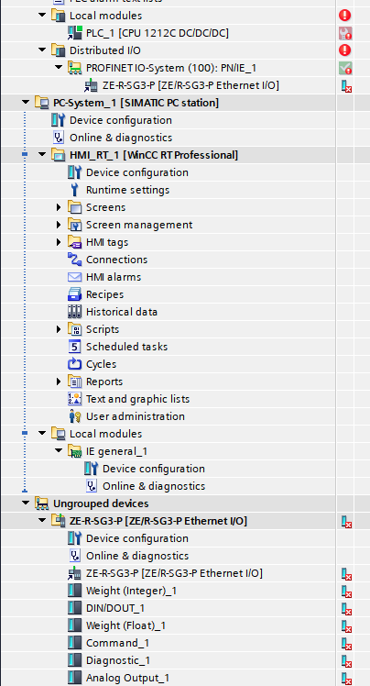Screen dimensions: 370x686
Task: Open Runtime settings of HMI_RT_1
Action: coord(127,190)
